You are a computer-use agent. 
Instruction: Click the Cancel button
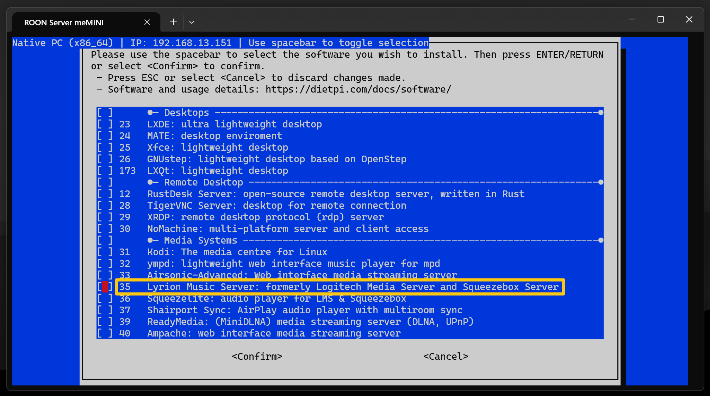tap(446, 357)
